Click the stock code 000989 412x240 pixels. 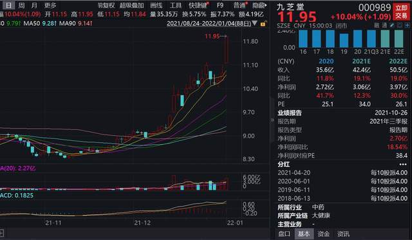(x=375, y=8)
